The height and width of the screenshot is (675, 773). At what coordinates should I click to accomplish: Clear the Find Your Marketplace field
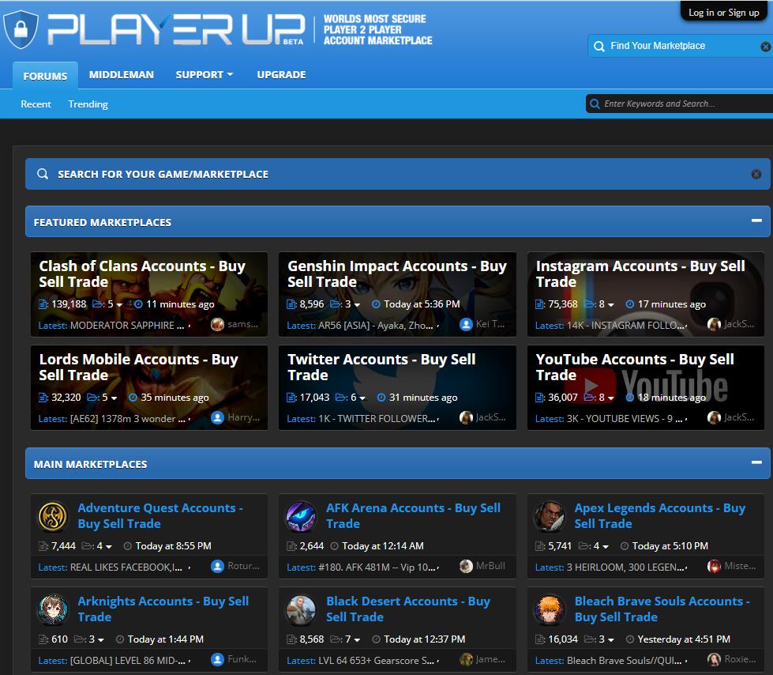tap(764, 47)
